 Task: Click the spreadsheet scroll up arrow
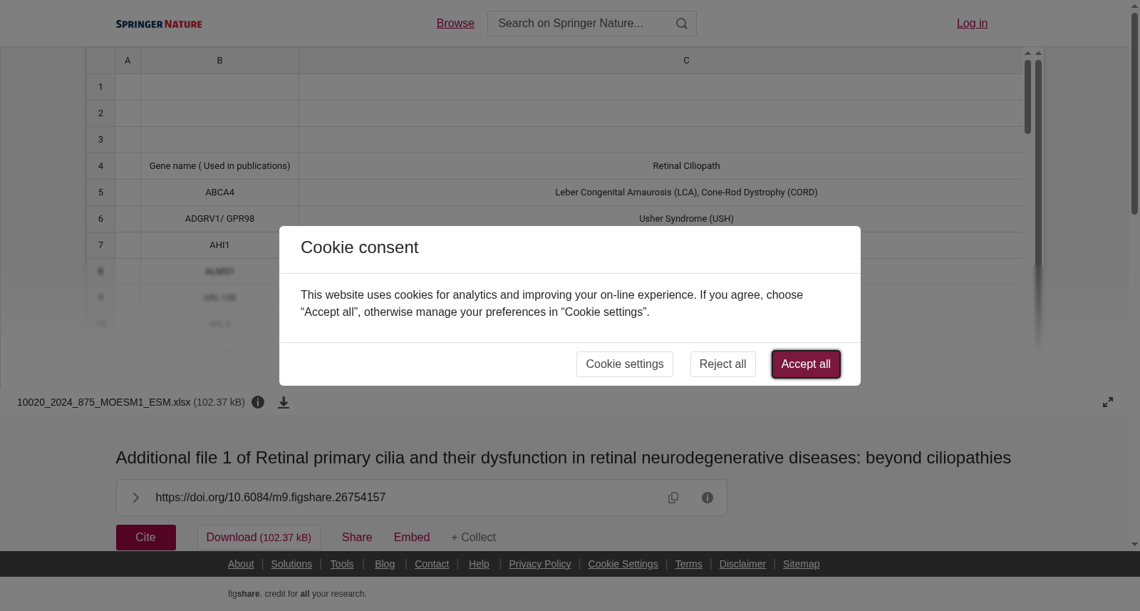coord(1027,53)
